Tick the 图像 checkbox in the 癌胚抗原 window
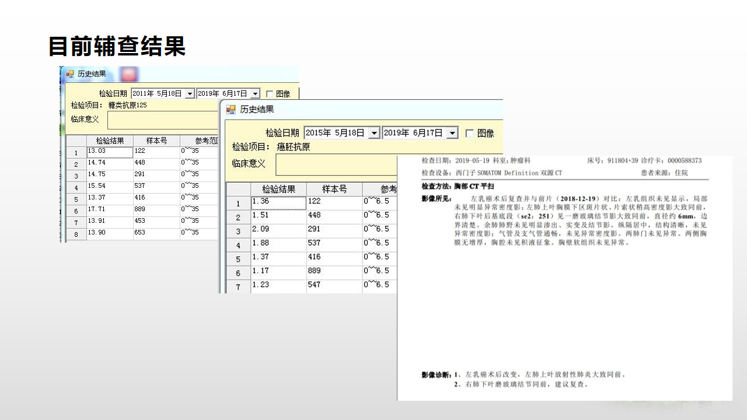Viewport: 747px width, 420px height. (x=469, y=133)
